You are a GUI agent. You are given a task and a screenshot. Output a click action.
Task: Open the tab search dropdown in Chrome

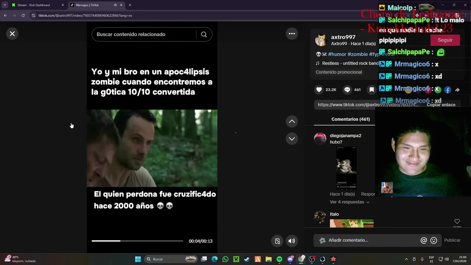[x=5, y=5]
